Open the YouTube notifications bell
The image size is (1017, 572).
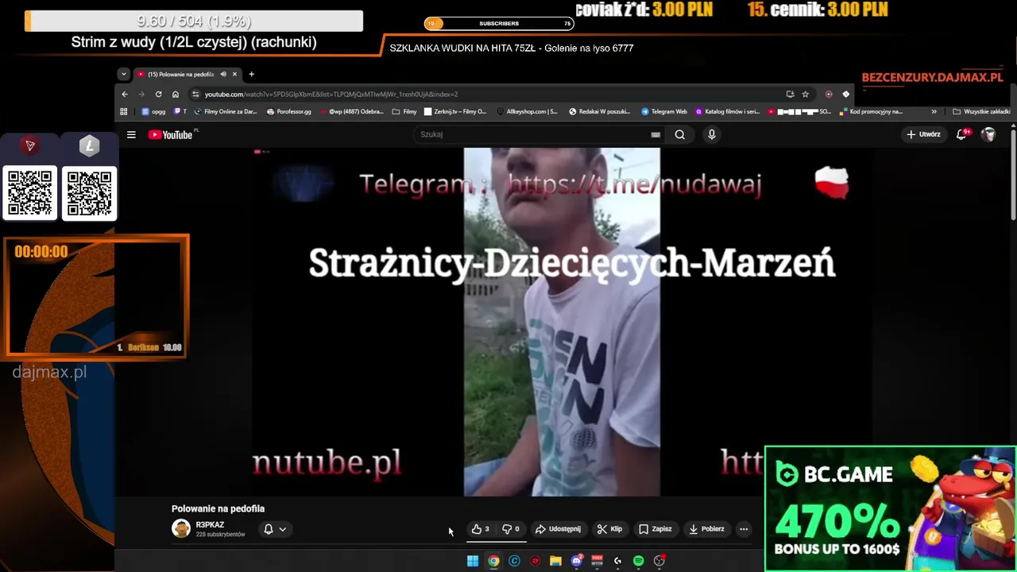[961, 135]
